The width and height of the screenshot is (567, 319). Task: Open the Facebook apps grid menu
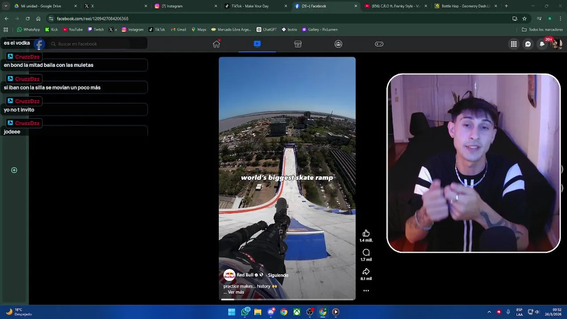click(514, 44)
